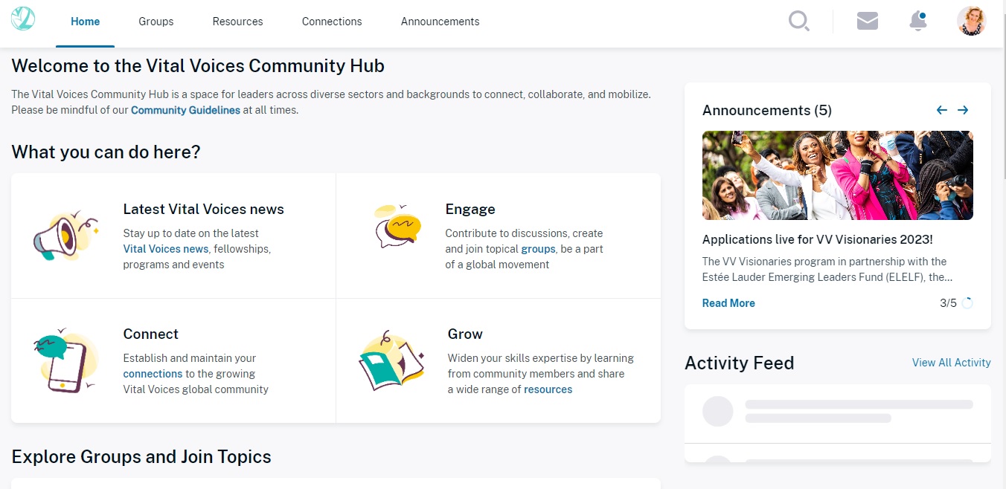Open the VV Visionaries announcement photo
The width and height of the screenshot is (1006, 489).
838,175
